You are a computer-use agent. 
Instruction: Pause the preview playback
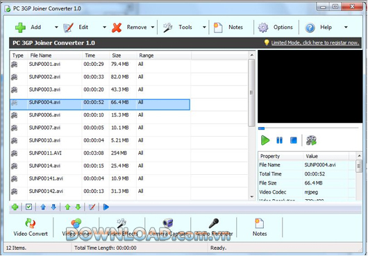279,140
